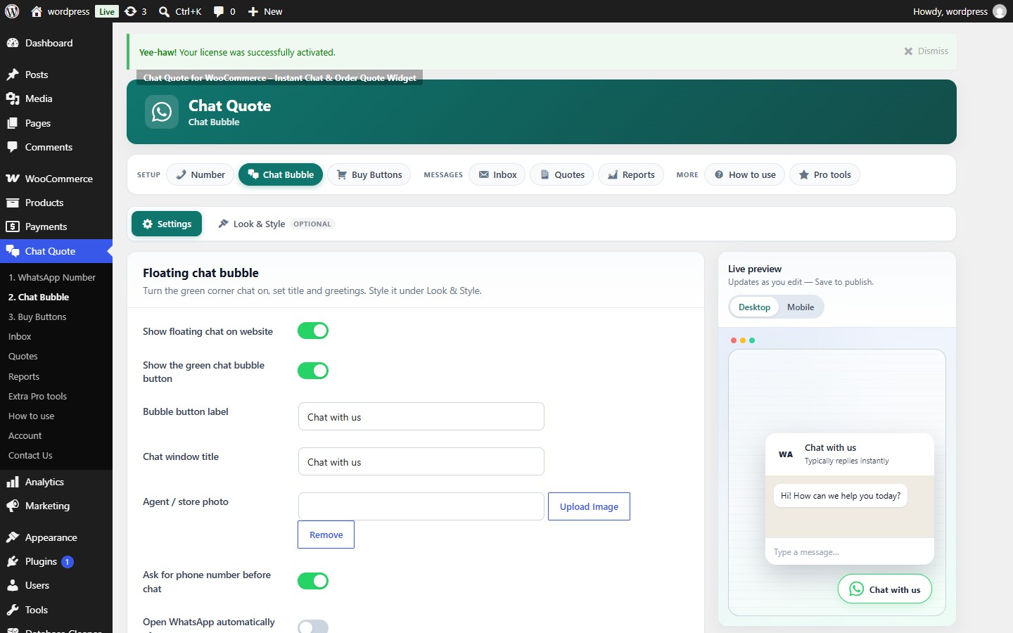
Task: Click the Payments dollar icon
Action: point(13,226)
